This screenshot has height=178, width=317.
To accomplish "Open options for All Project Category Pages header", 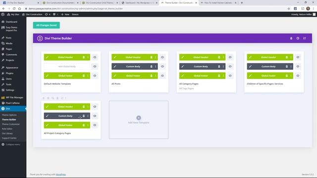I will tap(88, 107).
